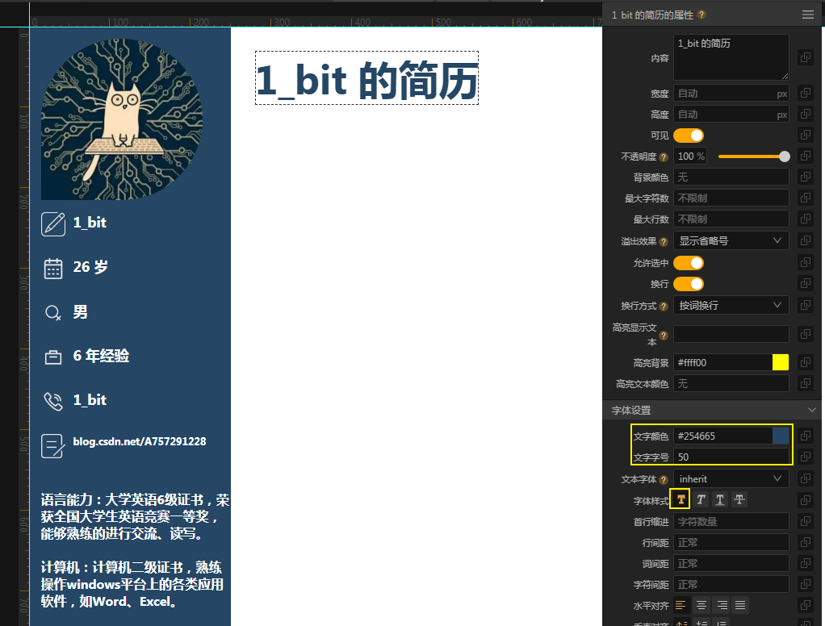Click help icon beside panel title
This screenshot has width=825, height=626.
pos(701,15)
